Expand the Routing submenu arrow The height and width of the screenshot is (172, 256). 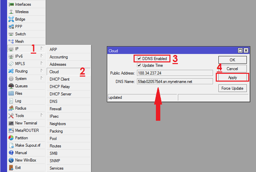click(42, 71)
